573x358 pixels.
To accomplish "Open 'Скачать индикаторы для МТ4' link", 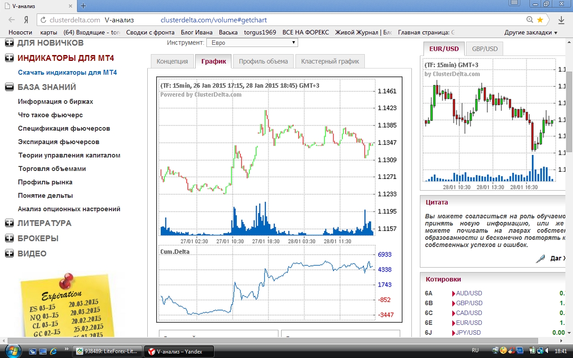I will click(67, 72).
